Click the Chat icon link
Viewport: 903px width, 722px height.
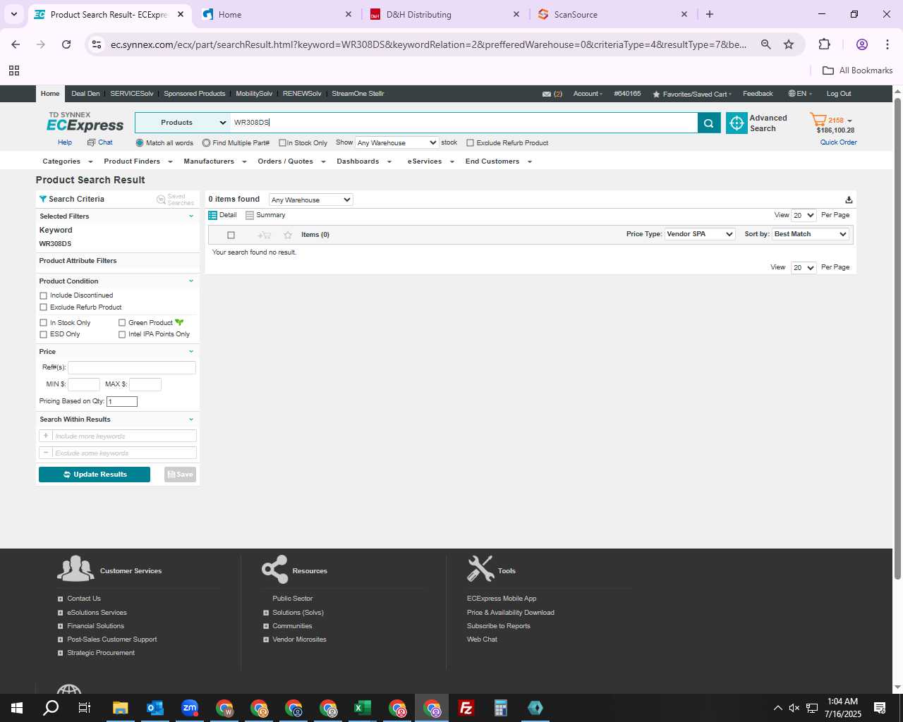[91, 142]
